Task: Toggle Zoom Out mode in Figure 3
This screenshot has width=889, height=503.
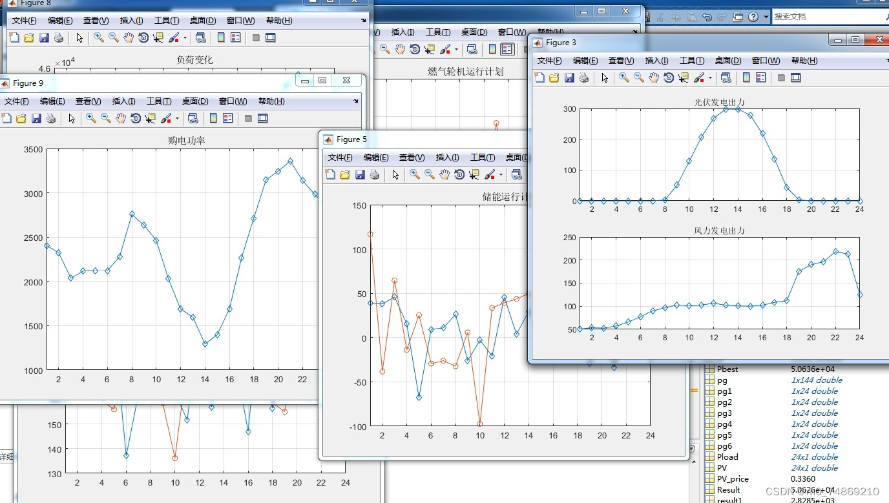Action: pos(639,78)
